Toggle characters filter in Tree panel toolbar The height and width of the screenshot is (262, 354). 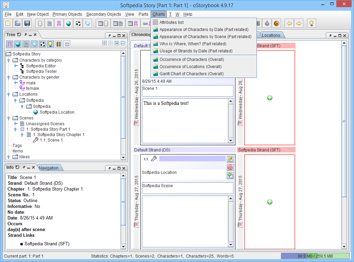tap(10, 44)
